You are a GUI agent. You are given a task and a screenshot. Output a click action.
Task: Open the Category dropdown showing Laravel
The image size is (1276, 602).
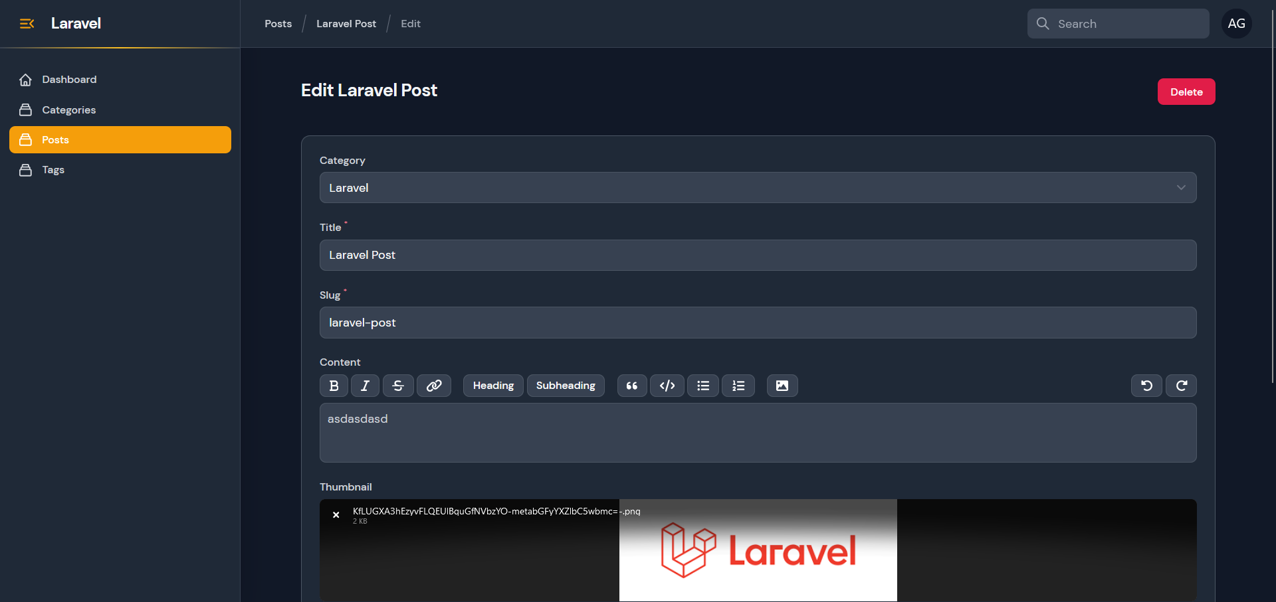click(758, 188)
